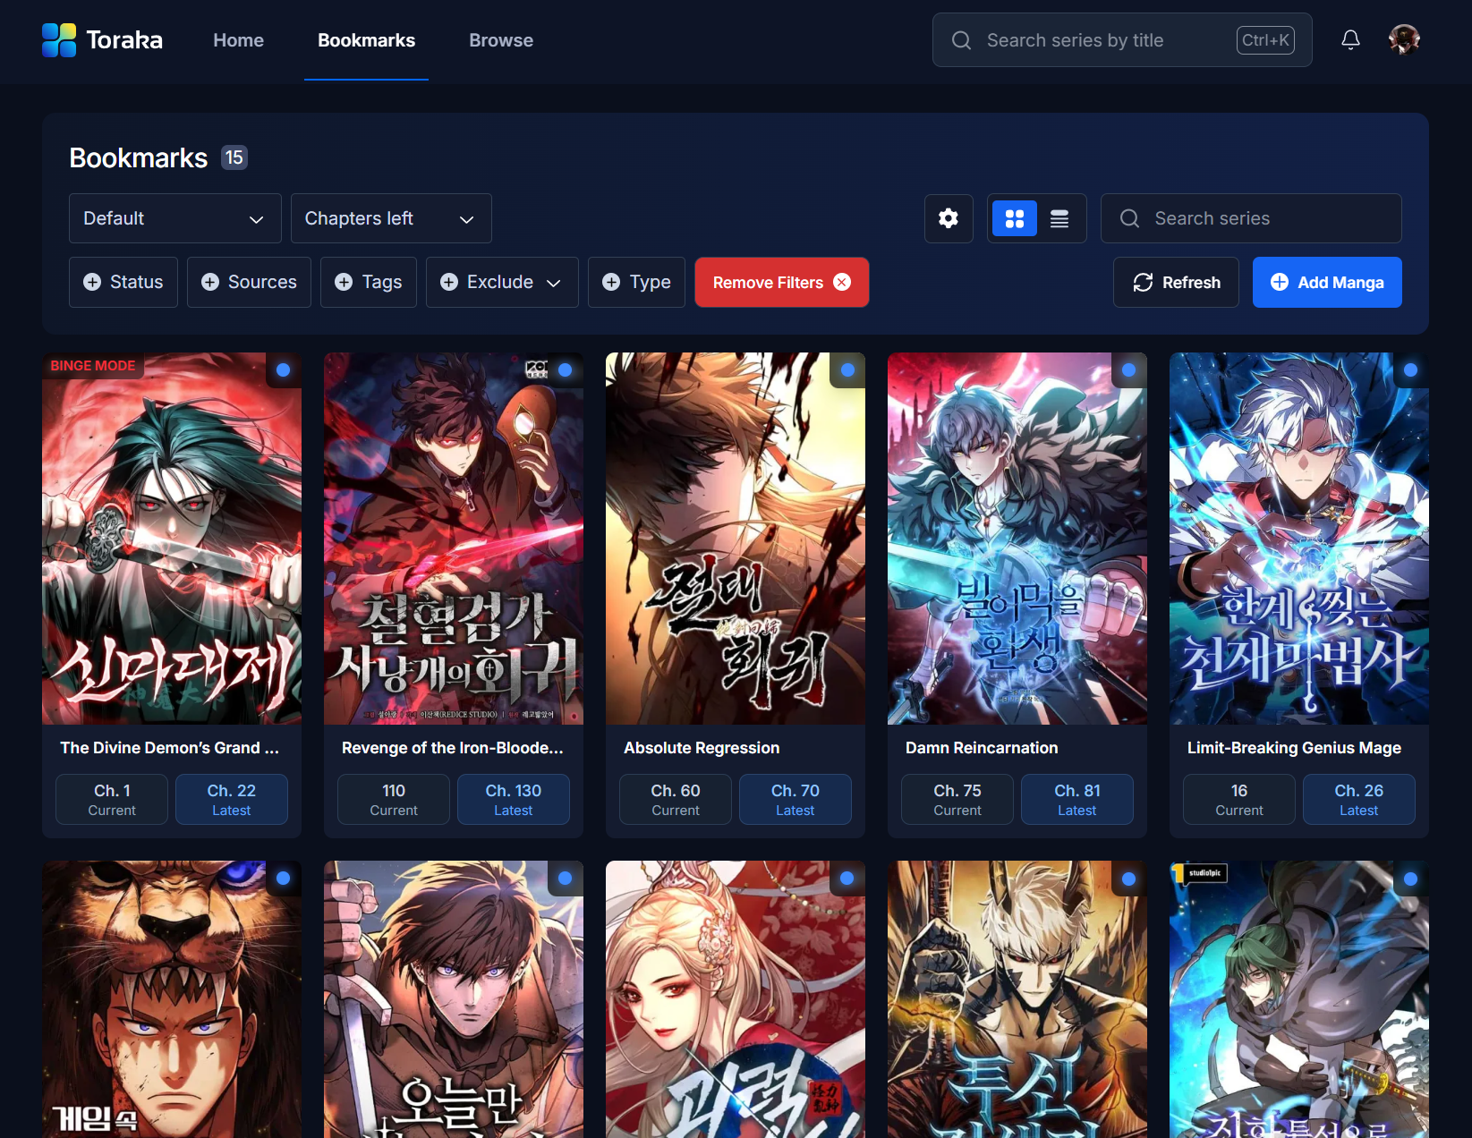This screenshot has width=1472, height=1138.
Task: Open the Chapters left sort dropdown
Action: [x=390, y=218]
